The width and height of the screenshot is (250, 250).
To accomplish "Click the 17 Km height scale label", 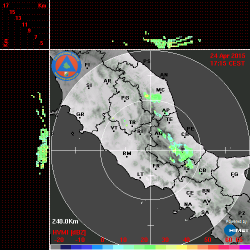I will coord(5,5).
